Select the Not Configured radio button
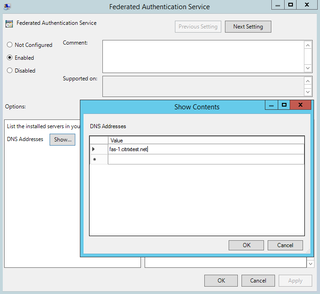Viewport: 320px width, 294px height. (10, 45)
